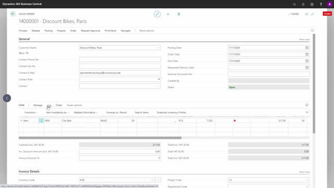Viewport: 334px width, 188px height.
Task: Click Show more in Invoice Details
Action: (x=304, y=172)
